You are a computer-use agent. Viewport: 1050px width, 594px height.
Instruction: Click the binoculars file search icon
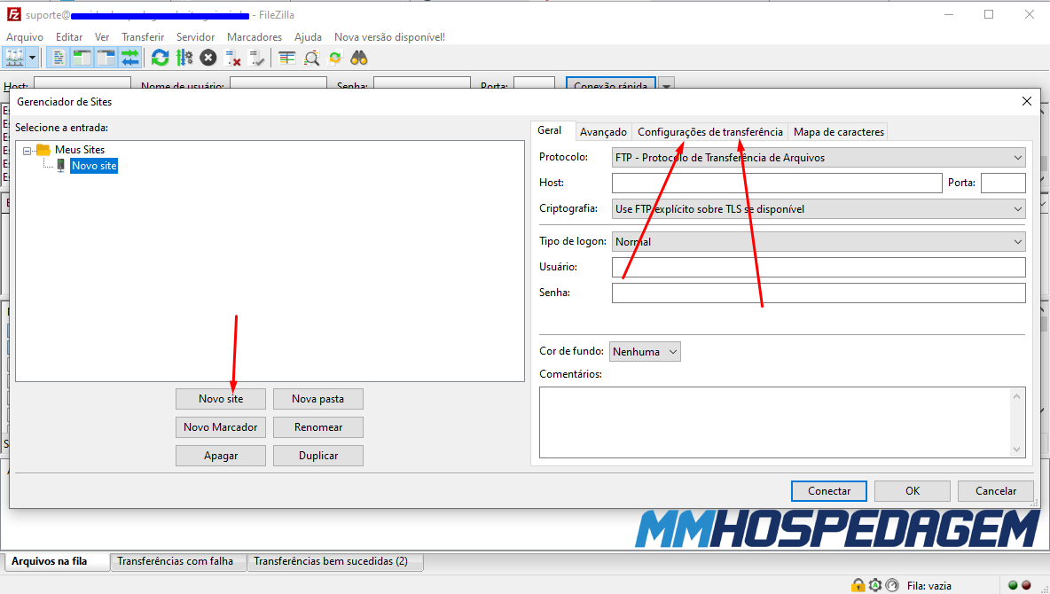(359, 59)
